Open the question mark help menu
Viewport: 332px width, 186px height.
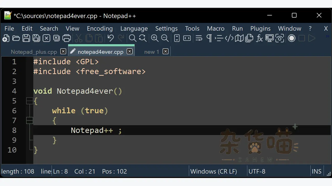point(310,28)
